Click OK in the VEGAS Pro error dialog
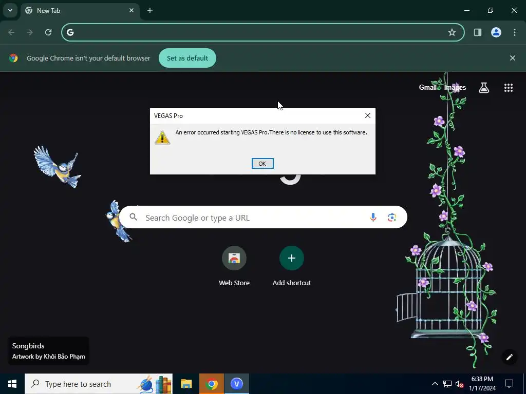Screen dimensions: 526x394 click(262, 164)
